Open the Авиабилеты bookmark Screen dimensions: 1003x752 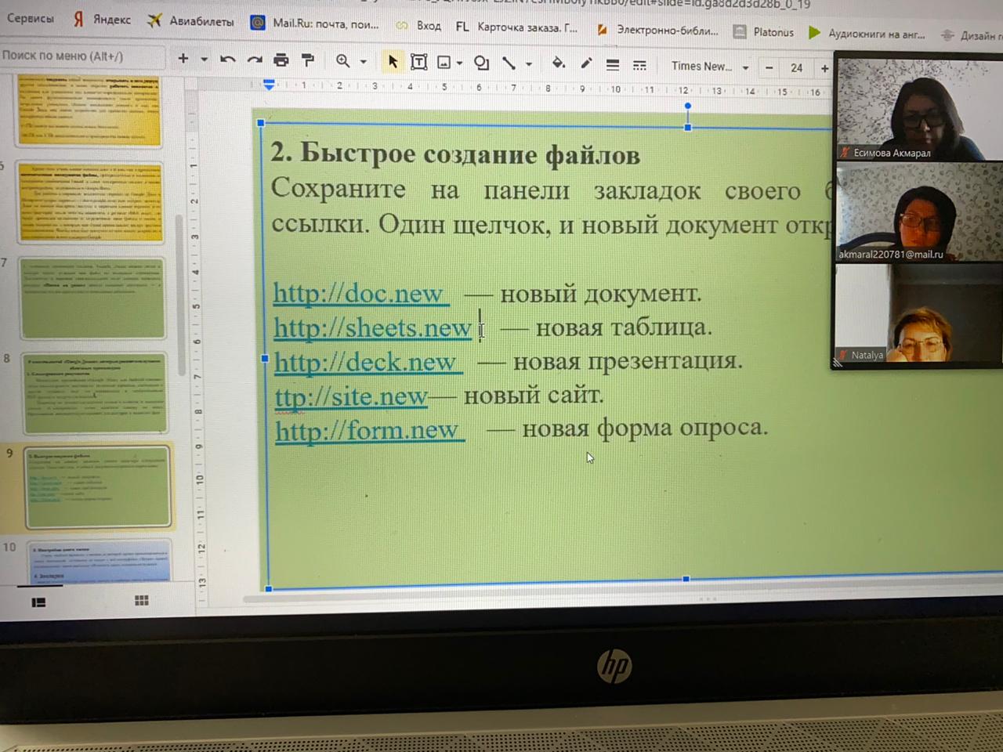tap(191, 21)
